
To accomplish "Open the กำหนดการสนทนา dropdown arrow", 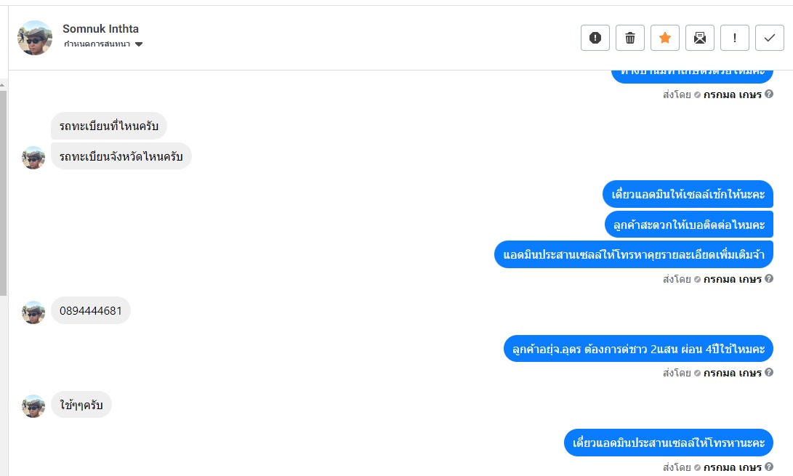I will click(139, 44).
